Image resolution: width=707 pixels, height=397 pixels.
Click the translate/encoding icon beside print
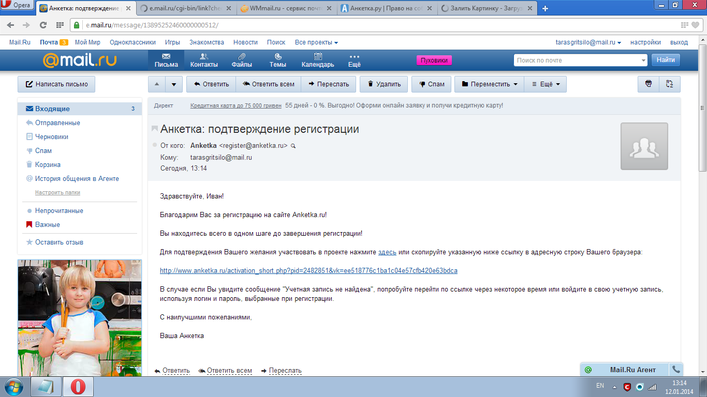[x=670, y=84]
